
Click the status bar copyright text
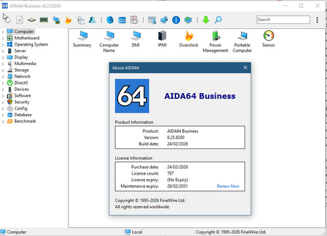point(231,232)
